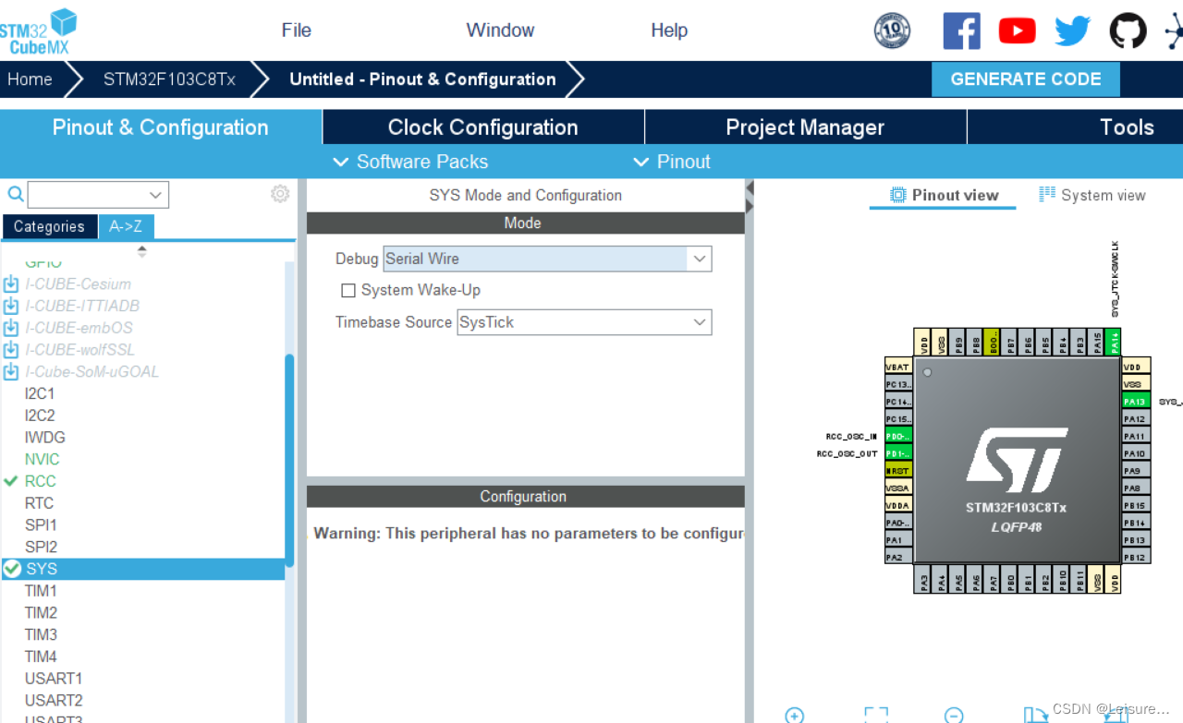Click the lower panel collapse arrow
1183x723 pixels.
(750, 206)
